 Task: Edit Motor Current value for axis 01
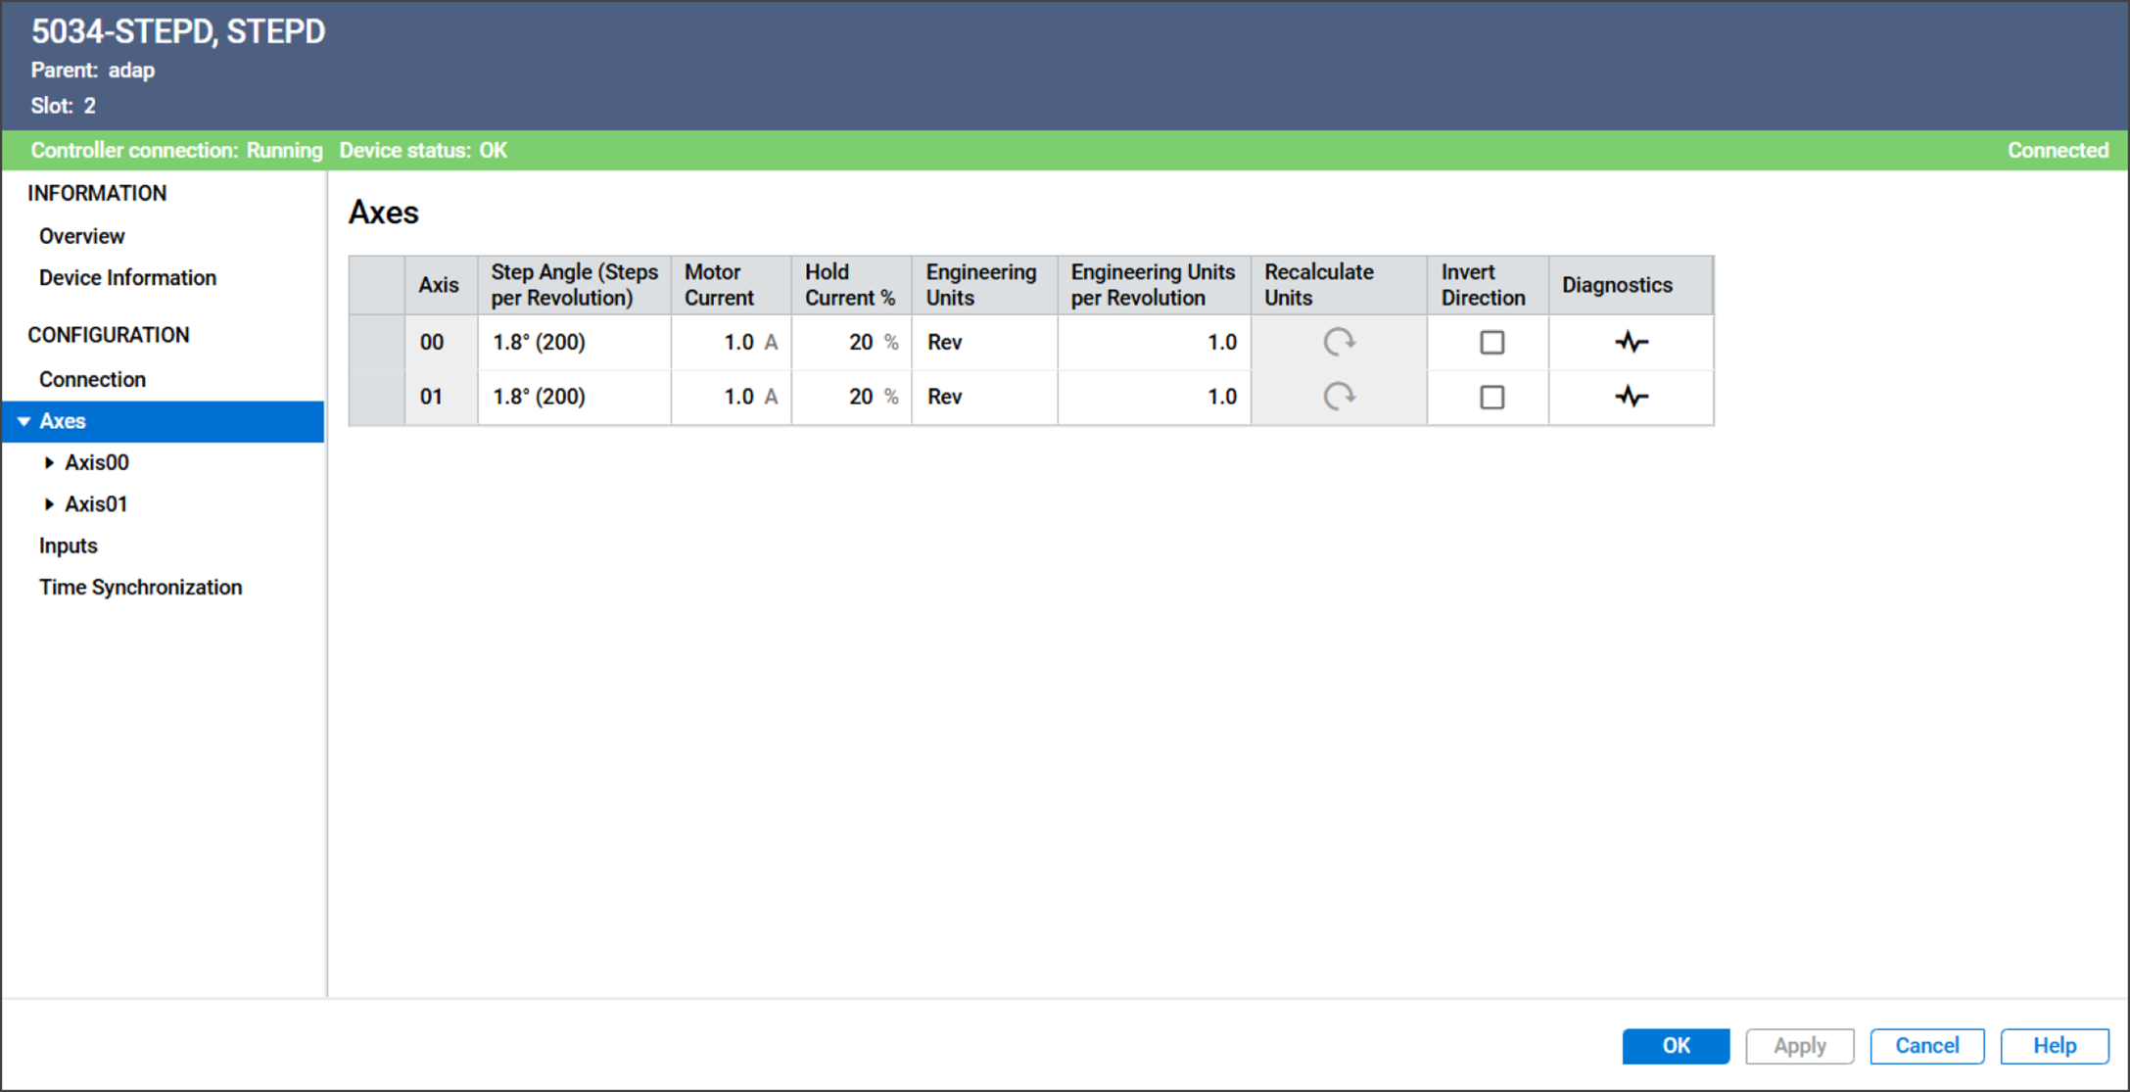731,397
